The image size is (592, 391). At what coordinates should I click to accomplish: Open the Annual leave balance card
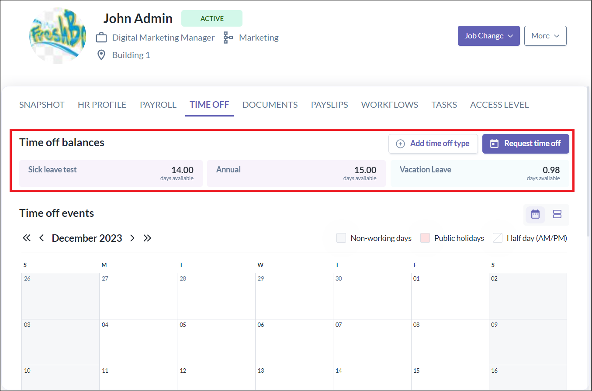(296, 173)
